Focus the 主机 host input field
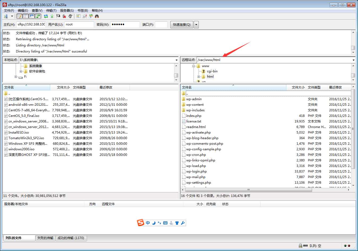Viewport: 358px width, 251px height. (x=31, y=24)
